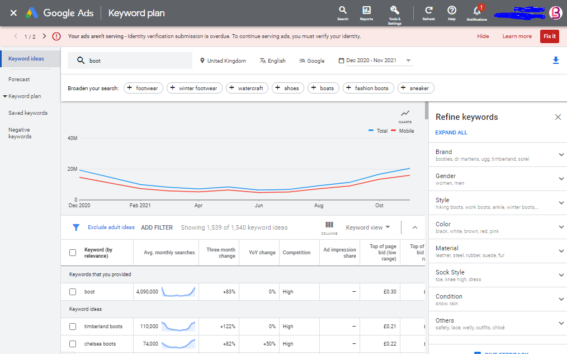Image resolution: width=567 pixels, height=354 pixels.
Task: Sort by Avg. monthly searches column
Action: (x=169, y=253)
